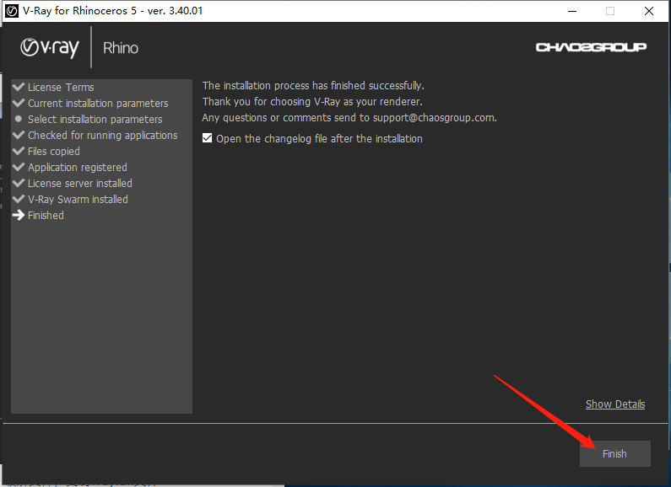Select the License Terms step
This screenshot has width=671, height=487.
point(61,87)
